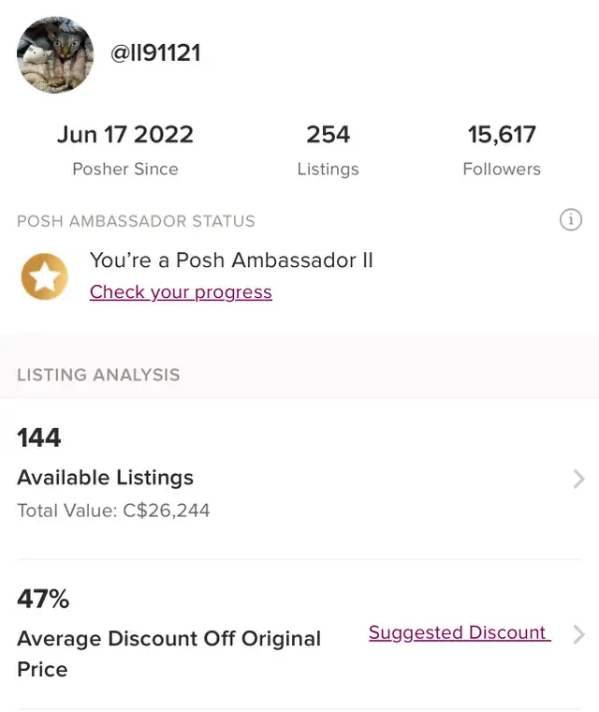Tap the Followers label
Image resolution: width=599 pixels, height=712 pixels.
[502, 170]
